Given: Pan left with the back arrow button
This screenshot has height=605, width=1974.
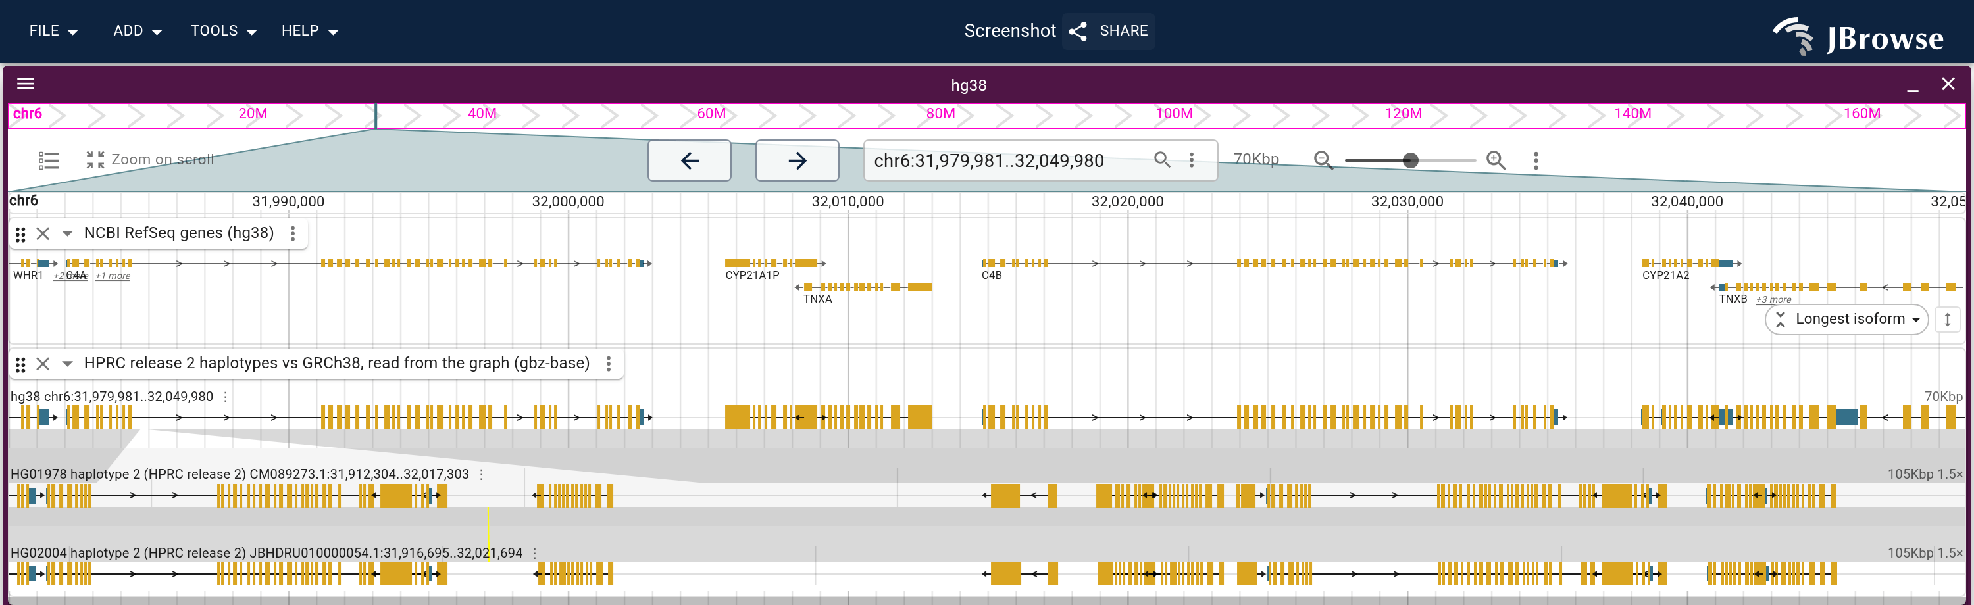Looking at the screenshot, I should pos(690,160).
